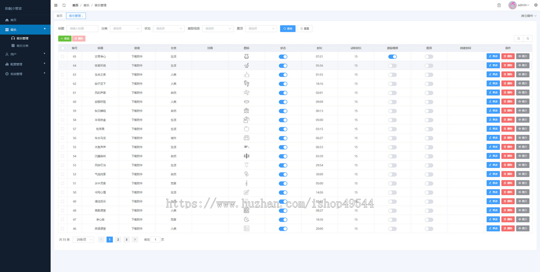540x272 pixels.
Task: Click the search icon above the operations column
Action: pos(519,39)
